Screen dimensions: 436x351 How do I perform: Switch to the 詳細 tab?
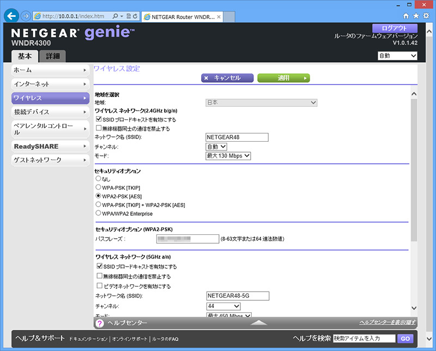[53, 56]
